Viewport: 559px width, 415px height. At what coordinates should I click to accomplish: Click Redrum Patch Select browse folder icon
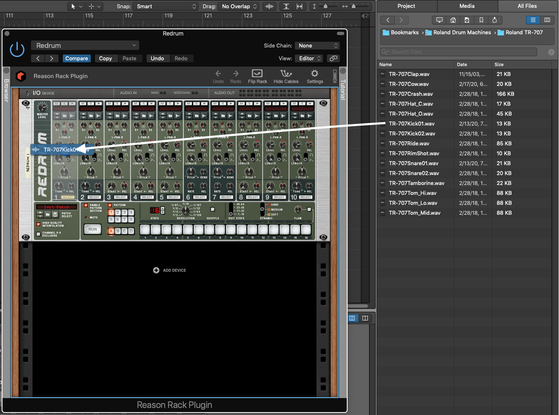click(47, 215)
